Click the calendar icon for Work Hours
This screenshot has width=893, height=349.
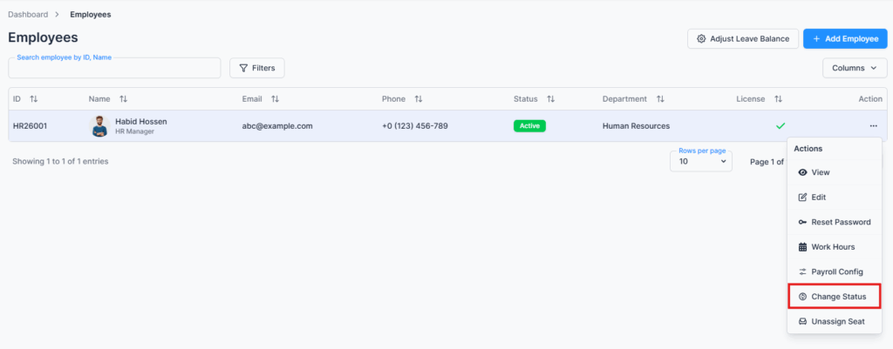click(802, 247)
